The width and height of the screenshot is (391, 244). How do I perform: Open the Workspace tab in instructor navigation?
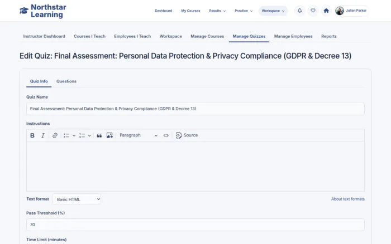click(x=170, y=36)
